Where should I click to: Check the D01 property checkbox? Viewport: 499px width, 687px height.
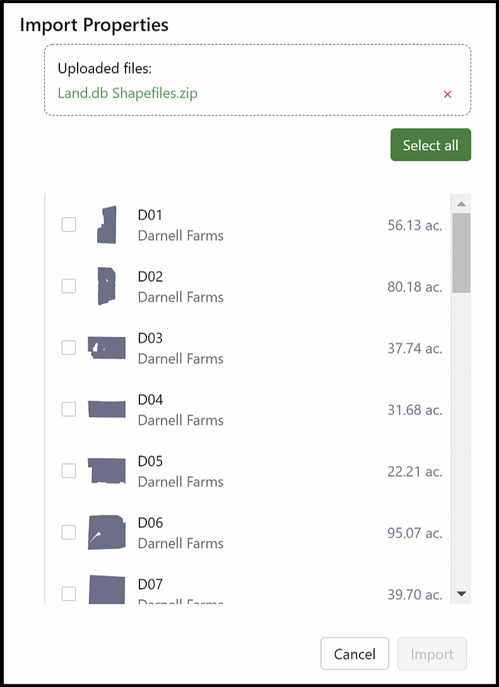[69, 225]
